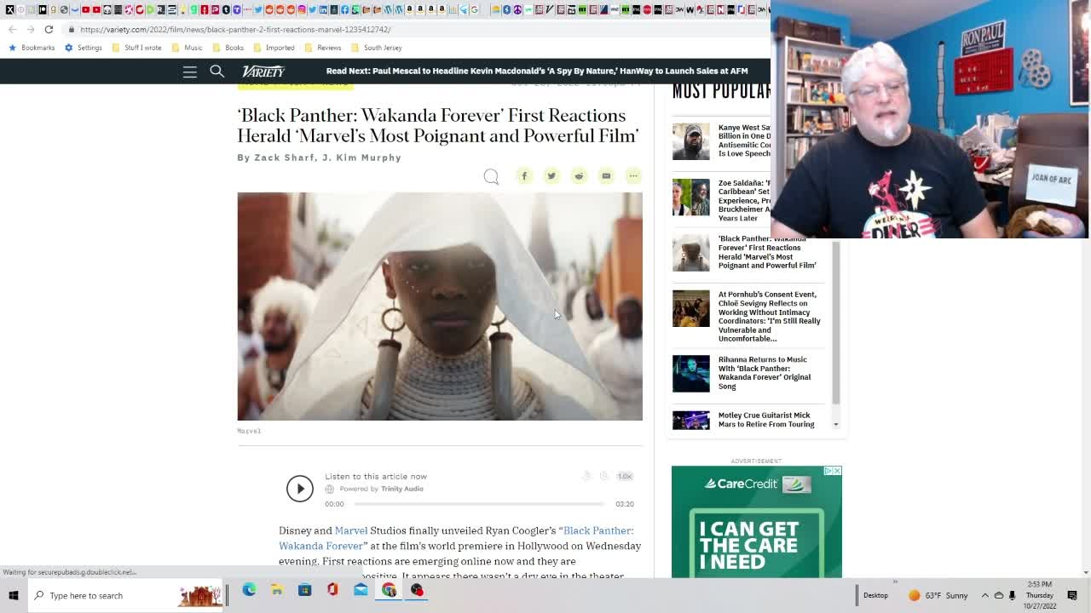Screen dimensions: 1091x613
Task: Open the CareCredit ad banner
Action: [x=756, y=522]
